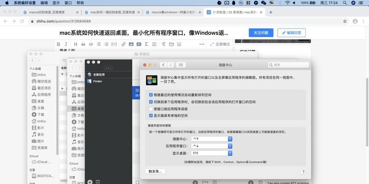The image size is (369, 184).
Task: Click the 编辑回答 button
Action: (292, 33)
